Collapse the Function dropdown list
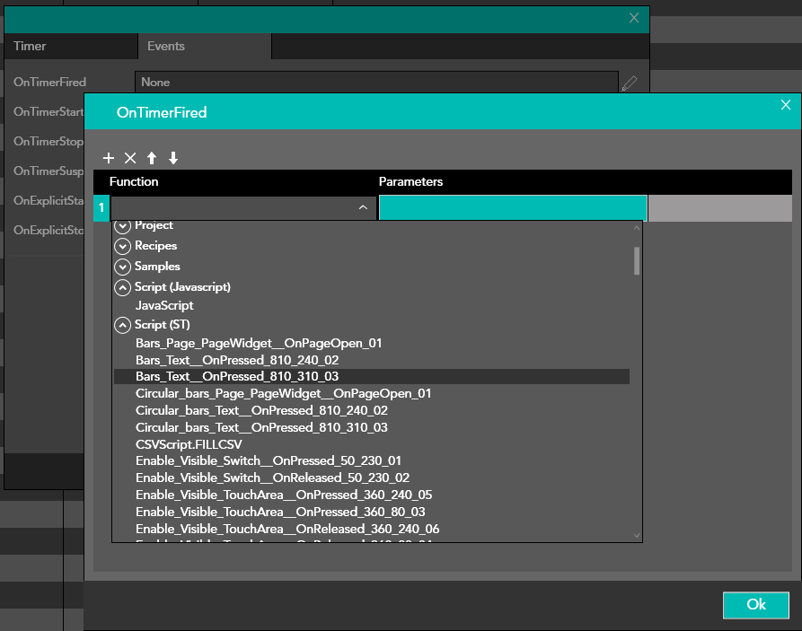 click(x=363, y=208)
